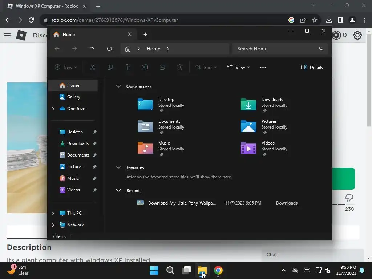This screenshot has height=279, width=372.
Task: Open the New dropdown menu
Action: (66, 67)
